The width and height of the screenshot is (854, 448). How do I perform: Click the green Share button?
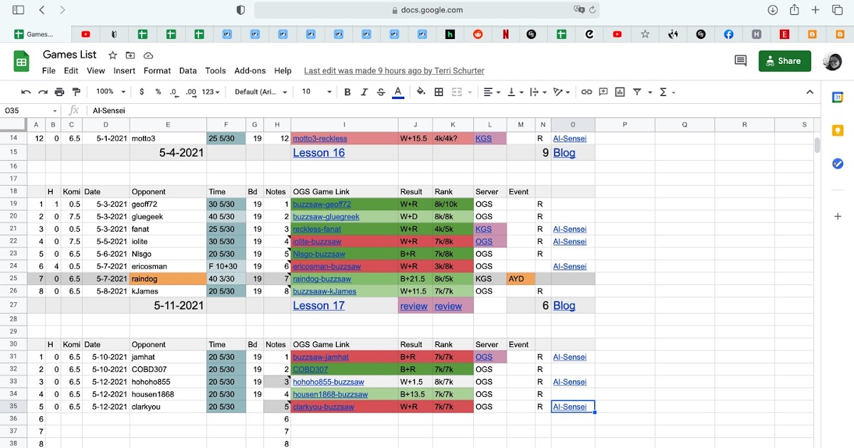click(784, 61)
